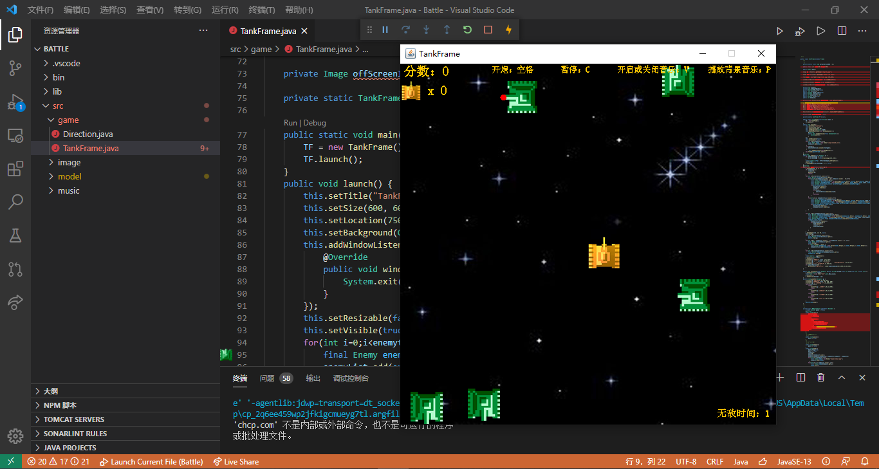Restart the debug session
Screen dimensions: 879x469
coord(467,30)
